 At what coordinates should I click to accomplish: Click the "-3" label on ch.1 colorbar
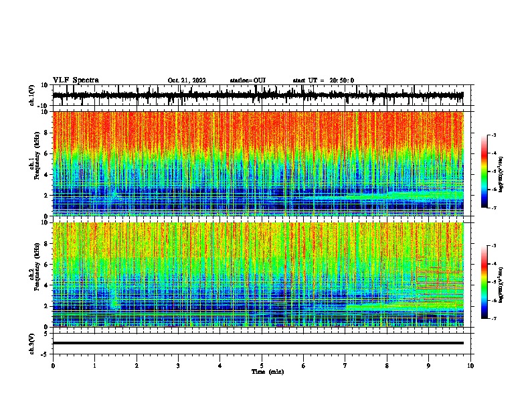click(493, 135)
